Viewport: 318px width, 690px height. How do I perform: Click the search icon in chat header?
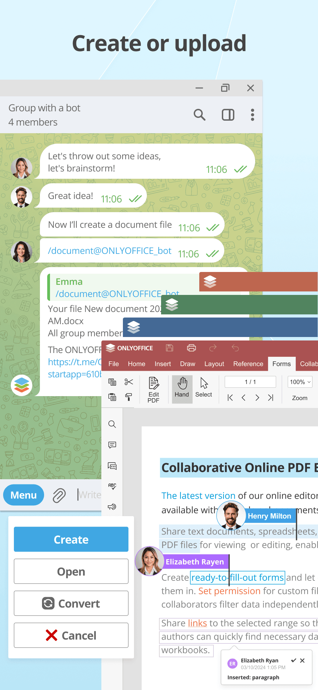click(199, 115)
